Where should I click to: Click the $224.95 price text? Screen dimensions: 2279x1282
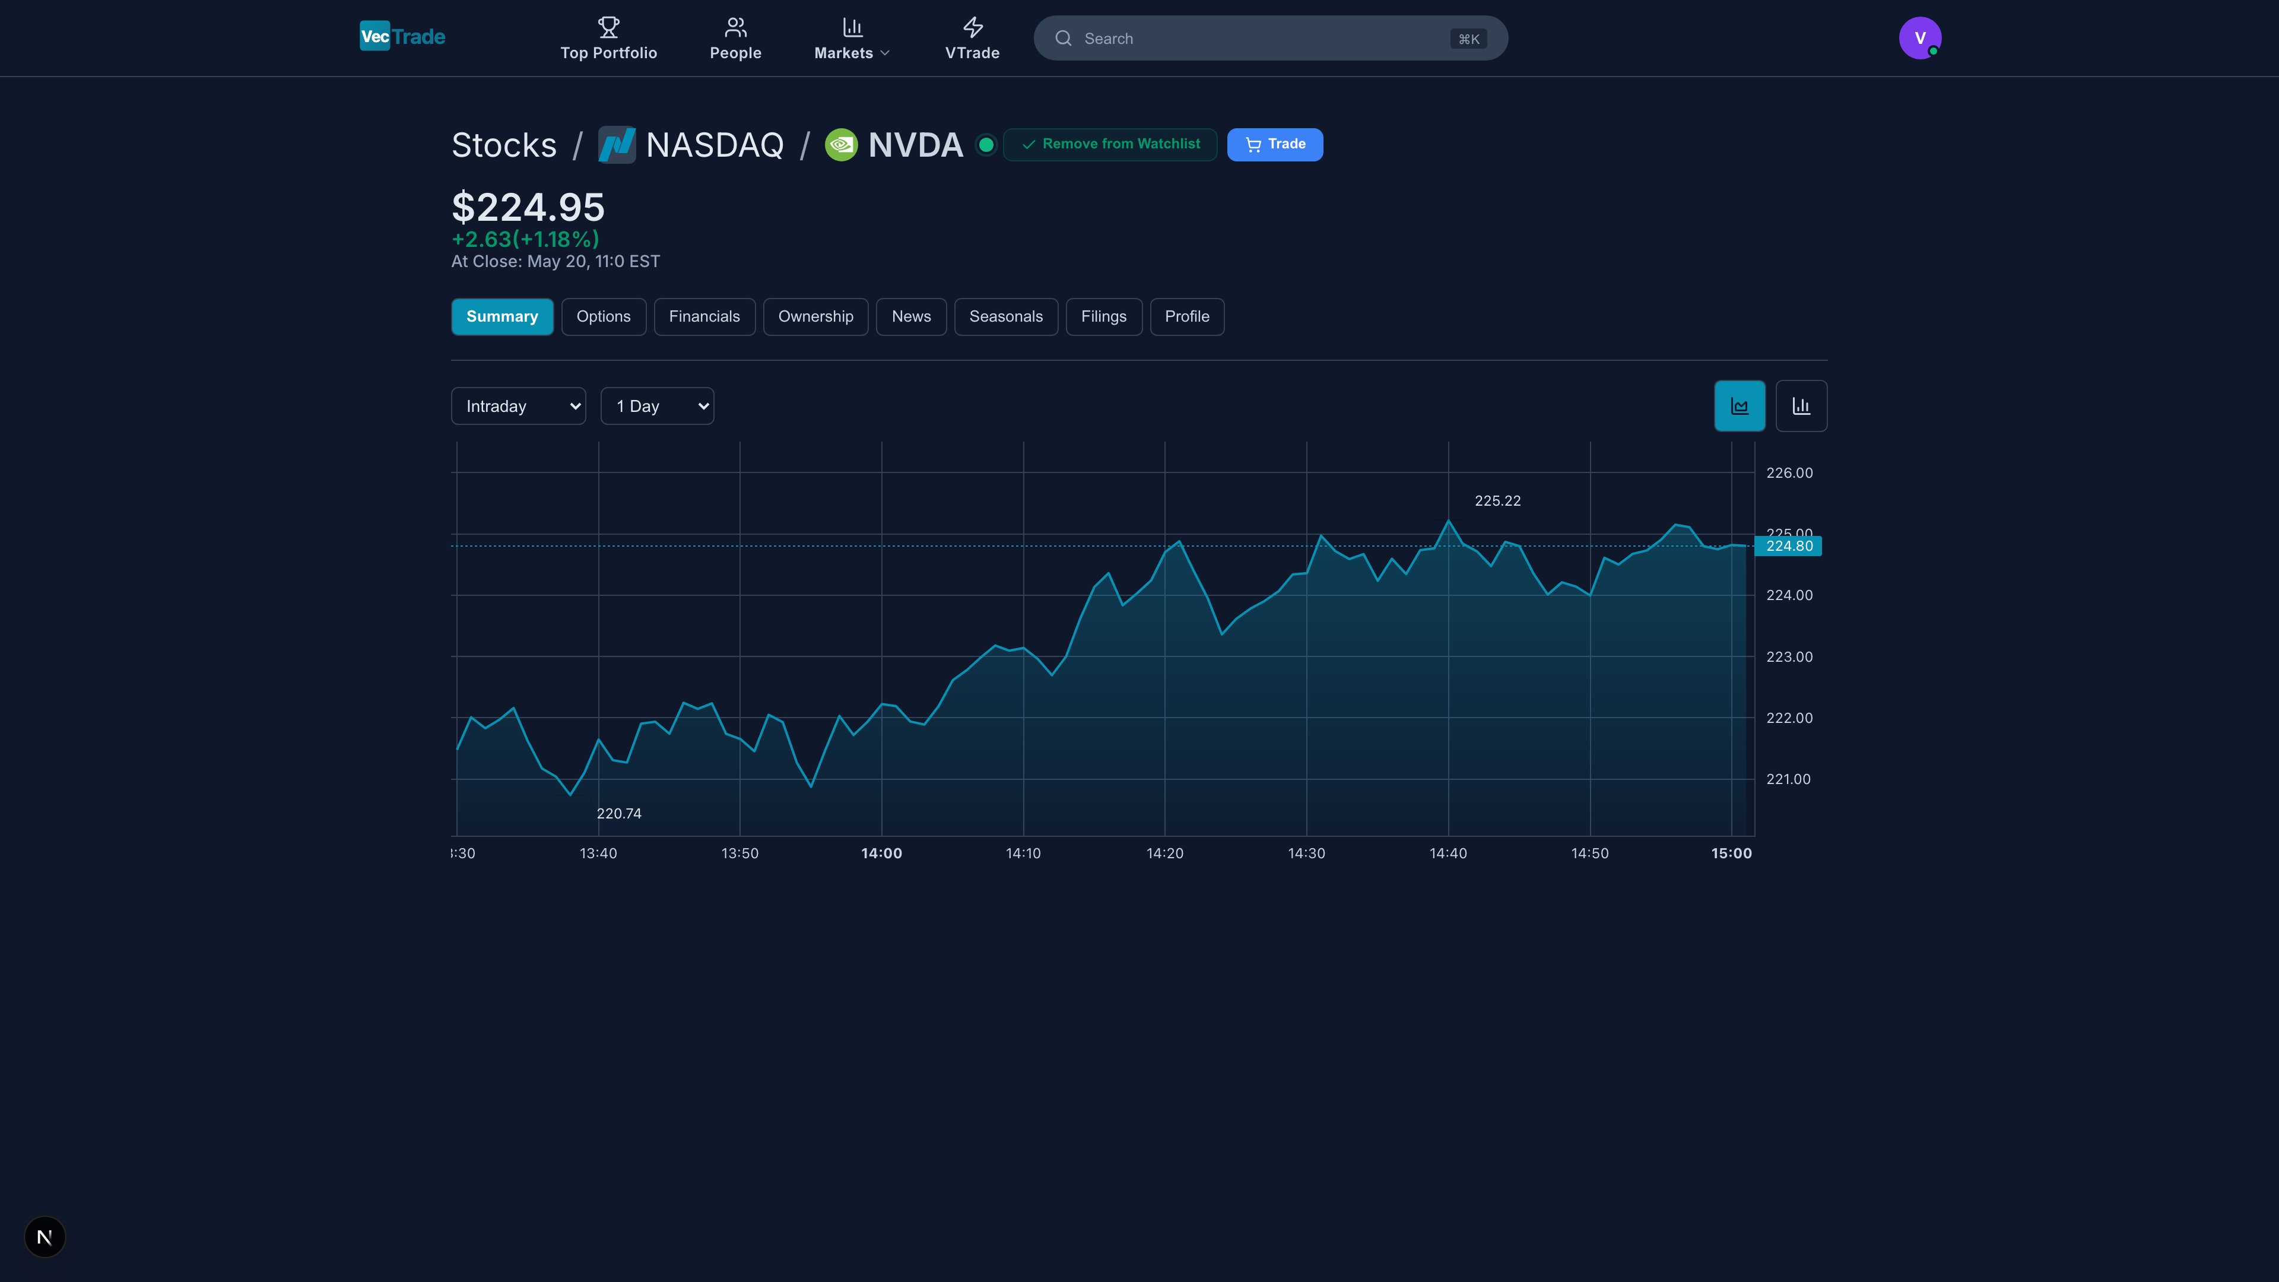pos(528,207)
